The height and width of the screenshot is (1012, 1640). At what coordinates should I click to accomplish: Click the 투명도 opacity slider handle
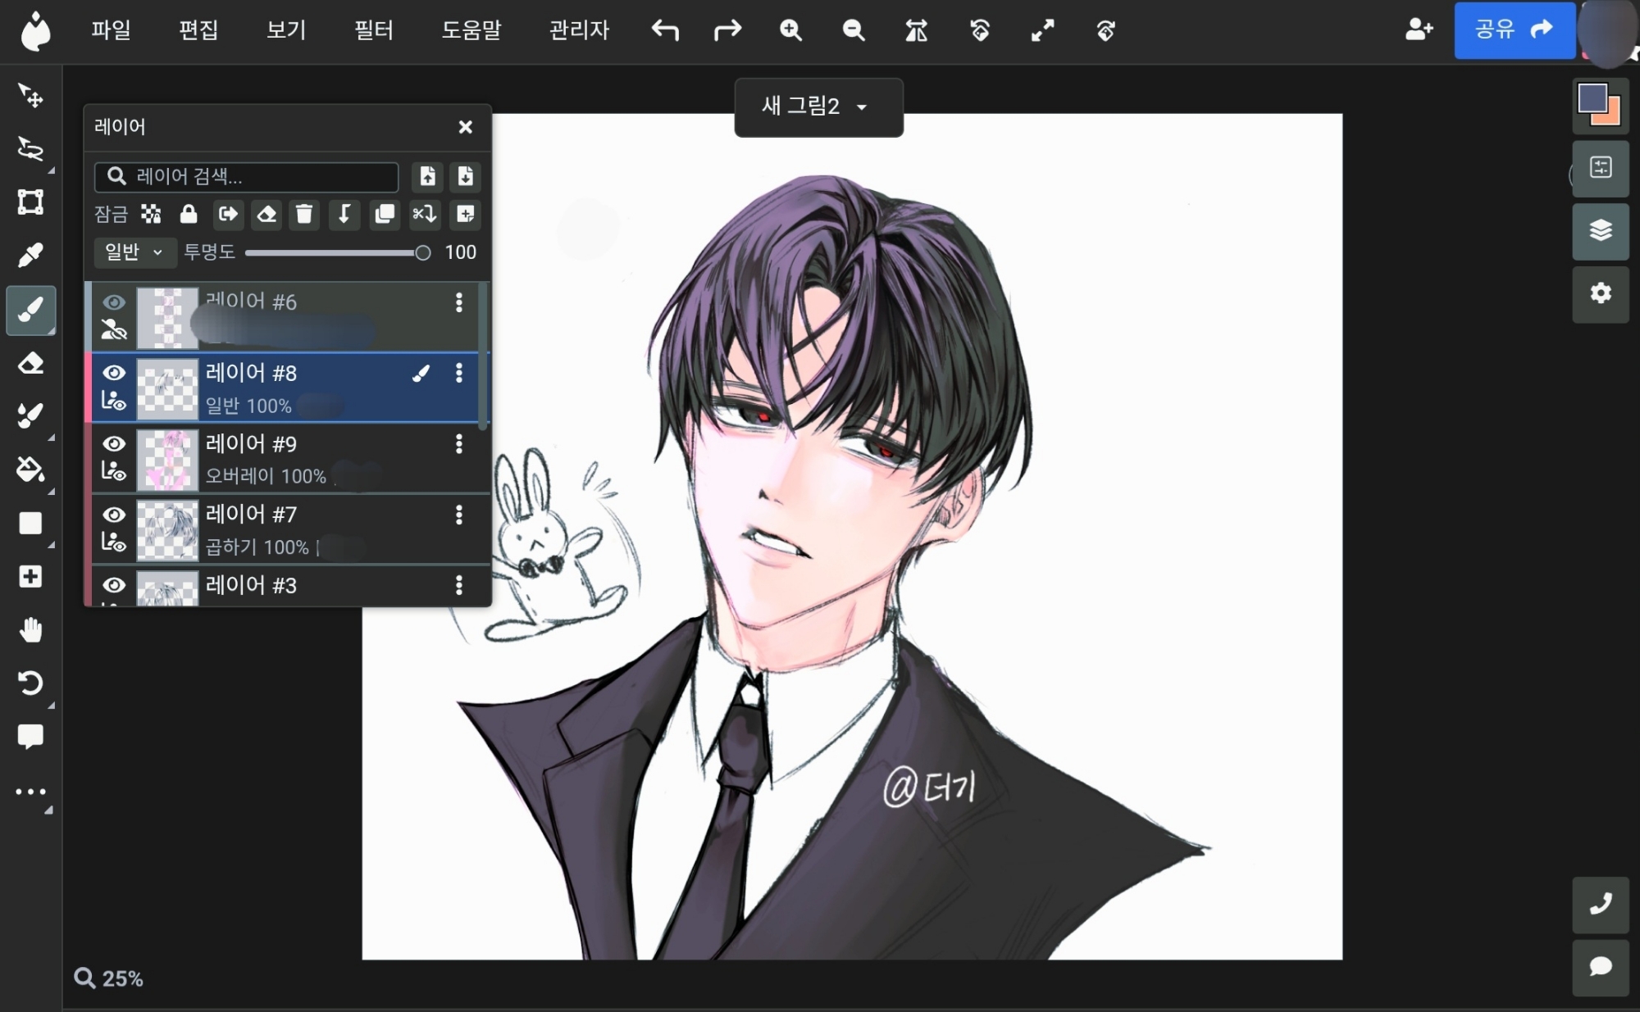pyautogui.click(x=422, y=253)
